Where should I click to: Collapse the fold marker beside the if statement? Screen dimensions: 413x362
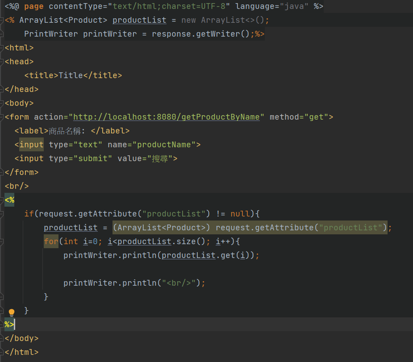tap(1, 214)
